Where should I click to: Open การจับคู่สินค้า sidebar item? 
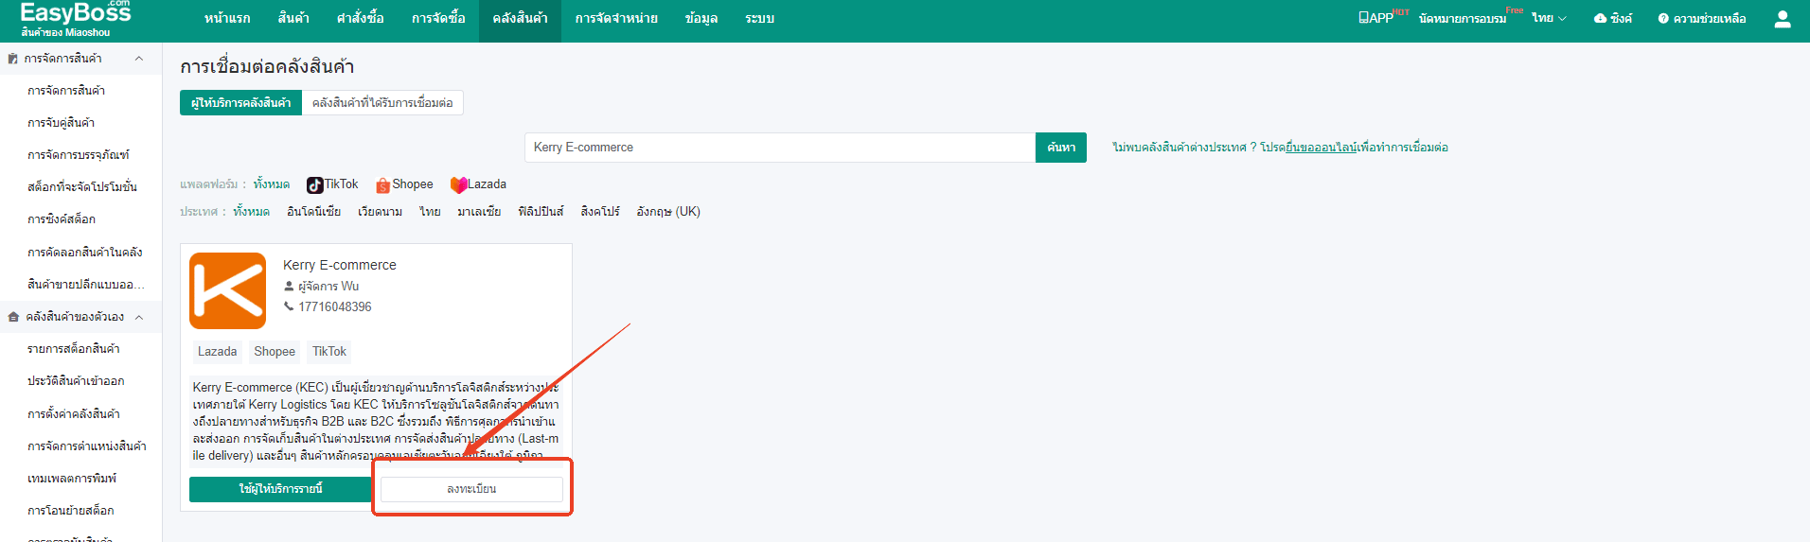(61, 123)
